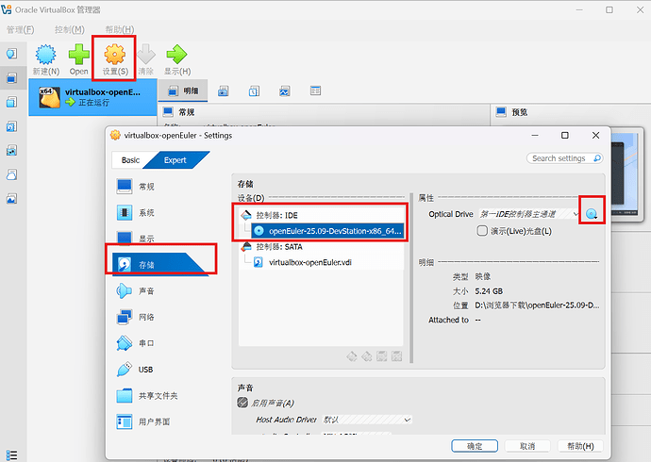Click the D:\浏览器下载 location path text
The height and width of the screenshot is (462, 651).
pyautogui.click(x=537, y=305)
